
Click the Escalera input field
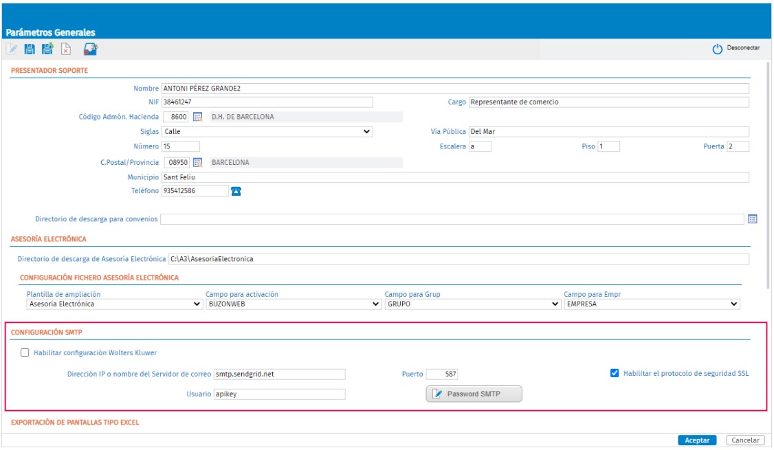pyautogui.click(x=480, y=146)
